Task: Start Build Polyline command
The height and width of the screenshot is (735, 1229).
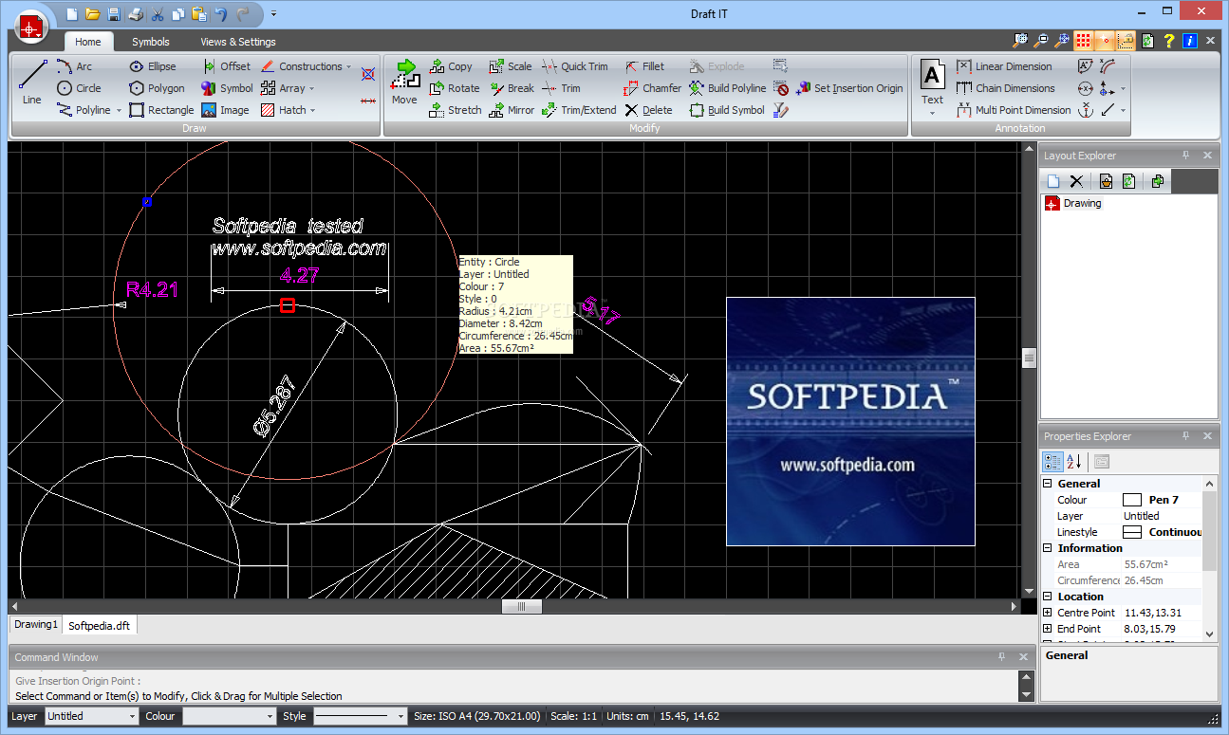Action: point(727,88)
